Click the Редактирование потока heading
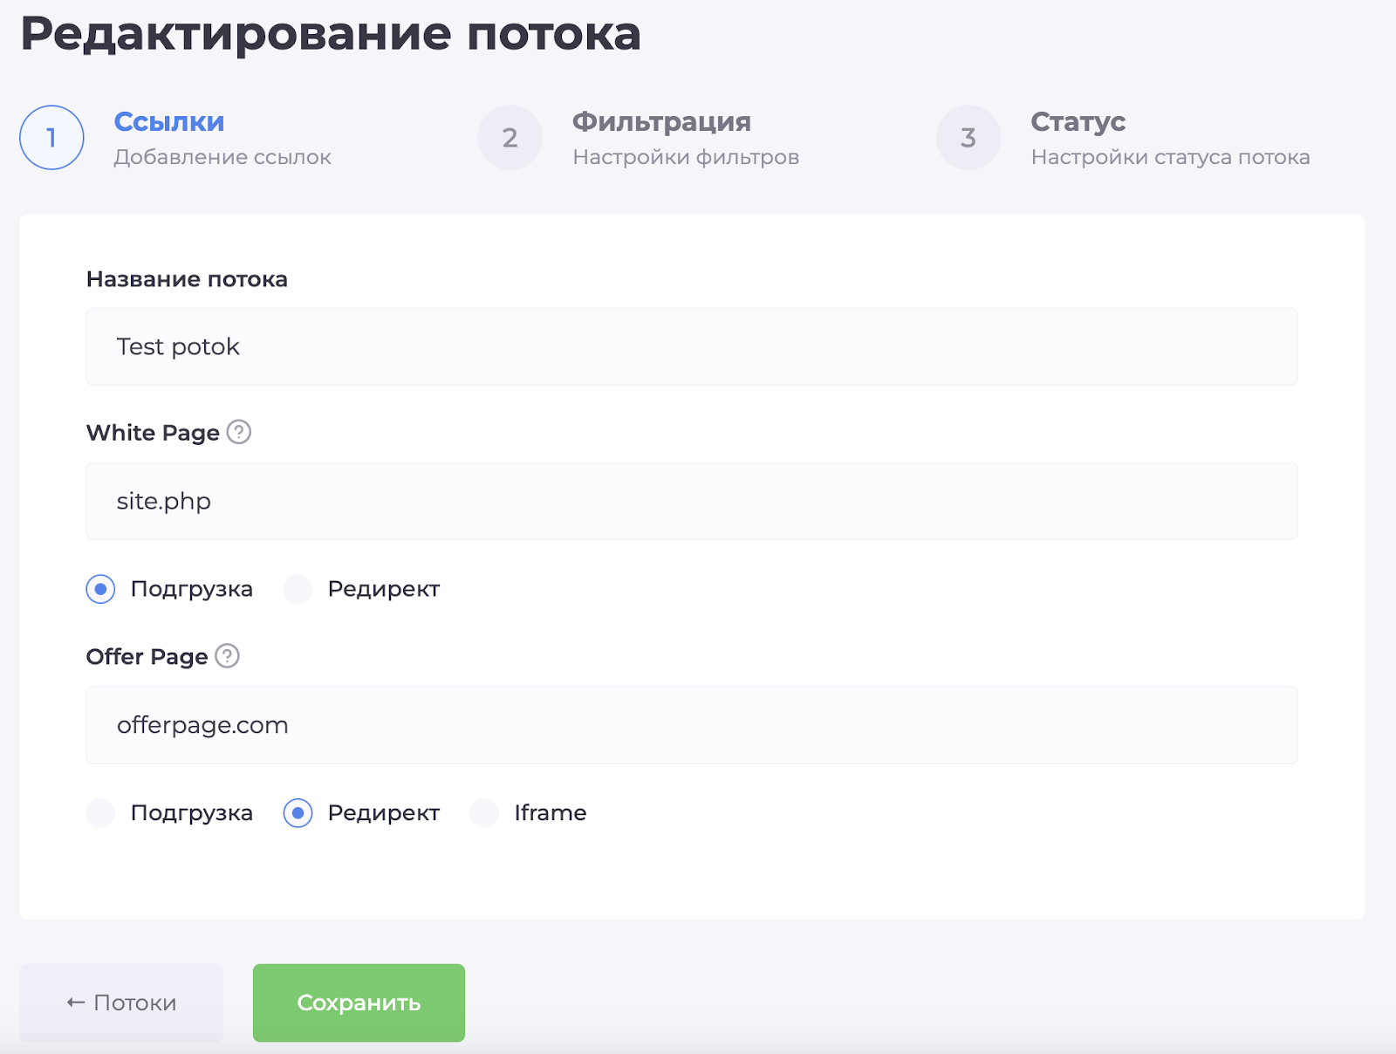Image resolution: width=1396 pixels, height=1054 pixels. coord(331,35)
